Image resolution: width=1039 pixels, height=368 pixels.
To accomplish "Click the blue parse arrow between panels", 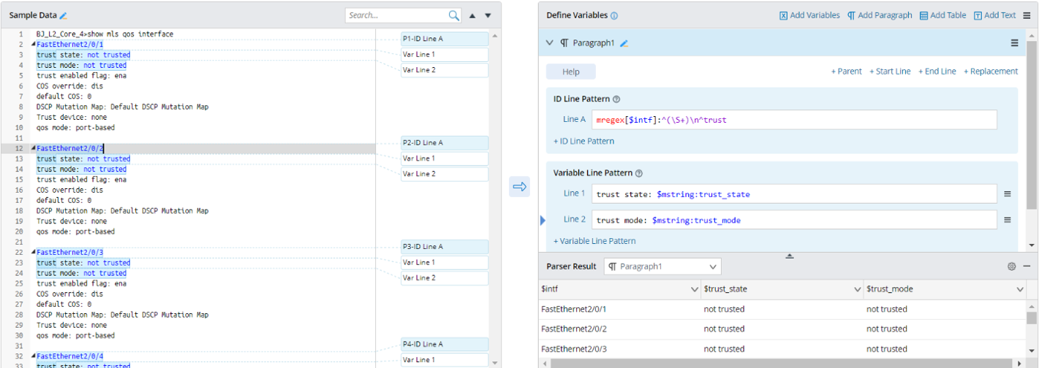I will click(519, 187).
